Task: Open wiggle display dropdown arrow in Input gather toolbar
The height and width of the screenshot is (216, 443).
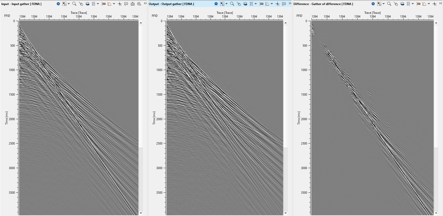Action: tap(98, 4)
